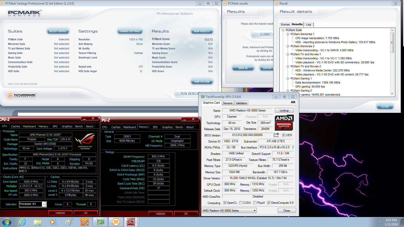Open the Windows Start menu orb
Screen dimensions: 404x227
pos(7,222)
